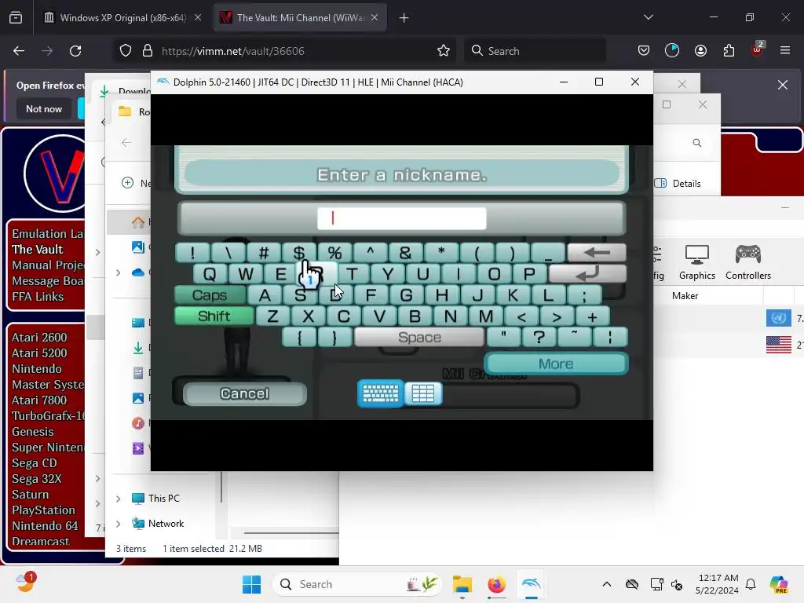This screenshot has width=804, height=603.
Task: Open Saturn system link
Action: [x=31, y=495]
